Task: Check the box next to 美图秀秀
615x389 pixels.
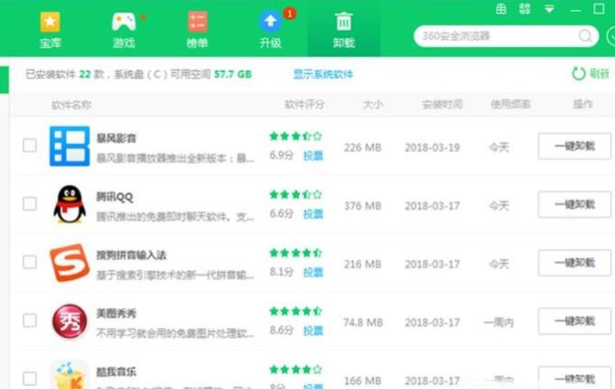Action: tap(29, 321)
